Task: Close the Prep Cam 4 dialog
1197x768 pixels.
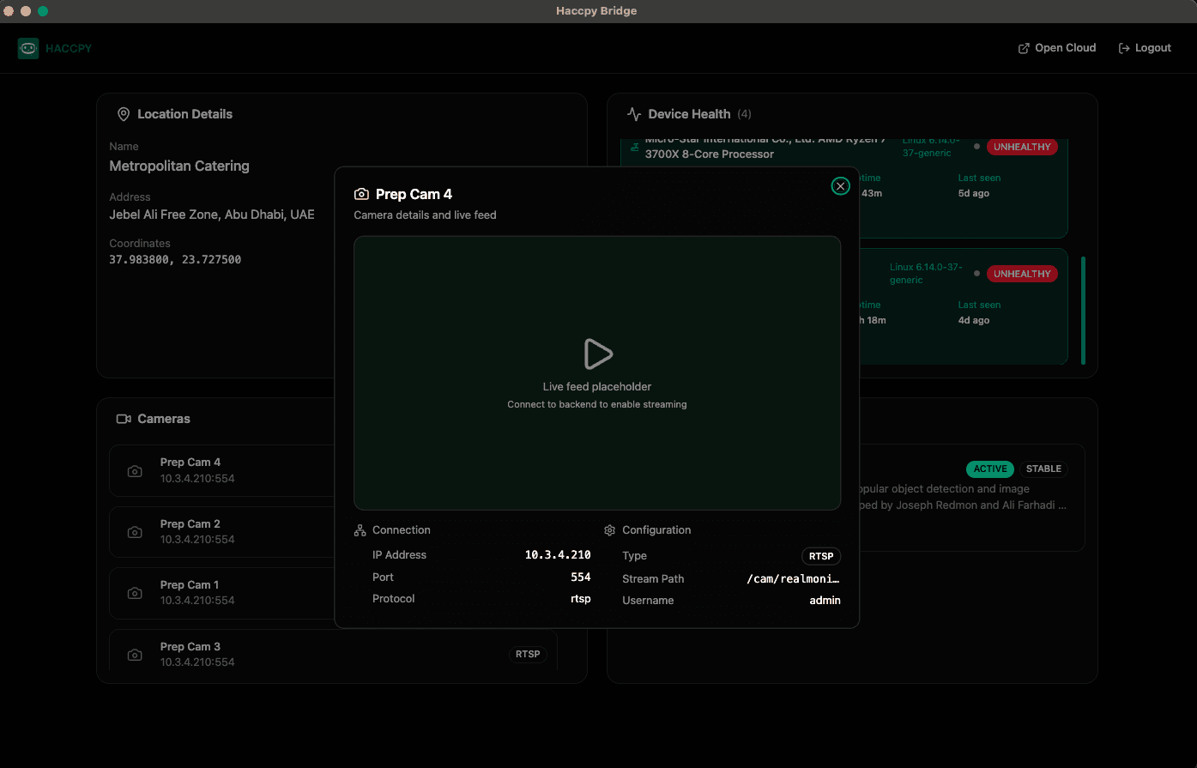Action: pos(840,186)
